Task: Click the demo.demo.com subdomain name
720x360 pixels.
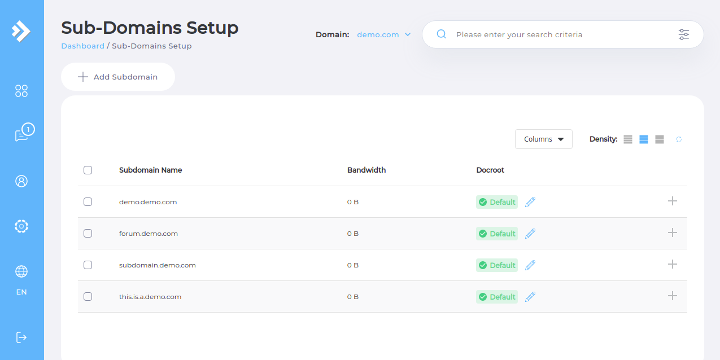Action: coord(148,202)
